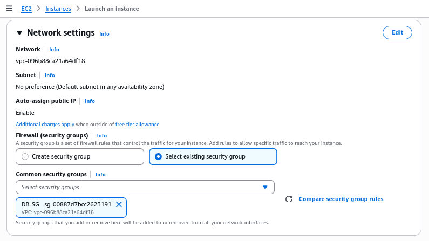Open Info for Auto-assign public IP

coord(90,101)
